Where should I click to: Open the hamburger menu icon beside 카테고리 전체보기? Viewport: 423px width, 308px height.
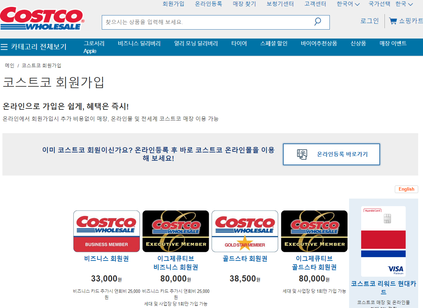point(4,47)
